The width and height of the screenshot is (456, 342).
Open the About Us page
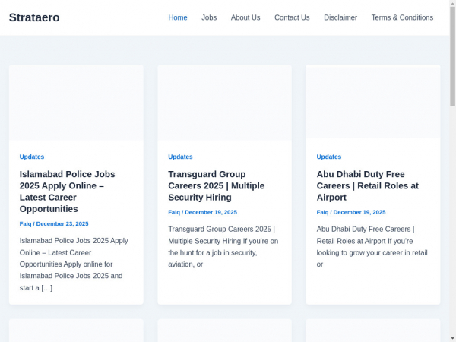pyautogui.click(x=245, y=17)
